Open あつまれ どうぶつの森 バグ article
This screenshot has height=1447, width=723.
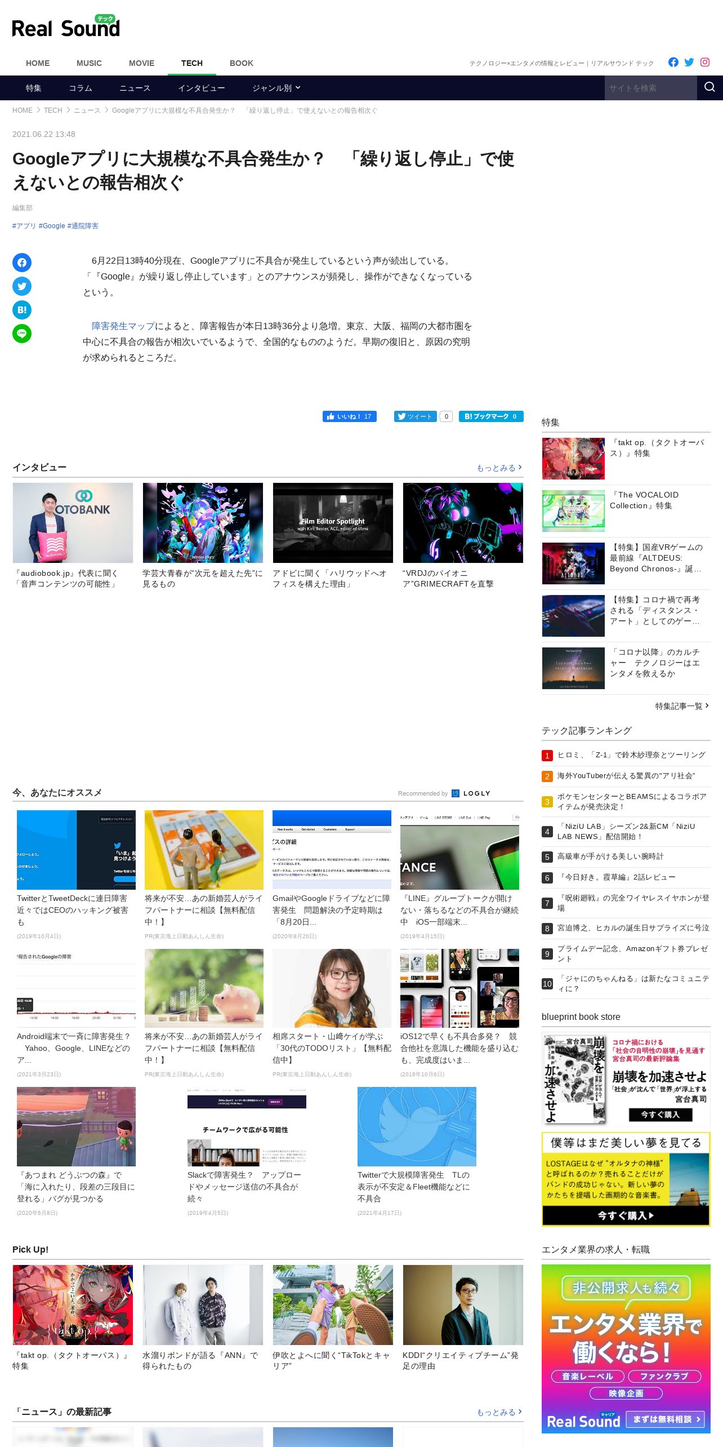[x=76, y=1152]
